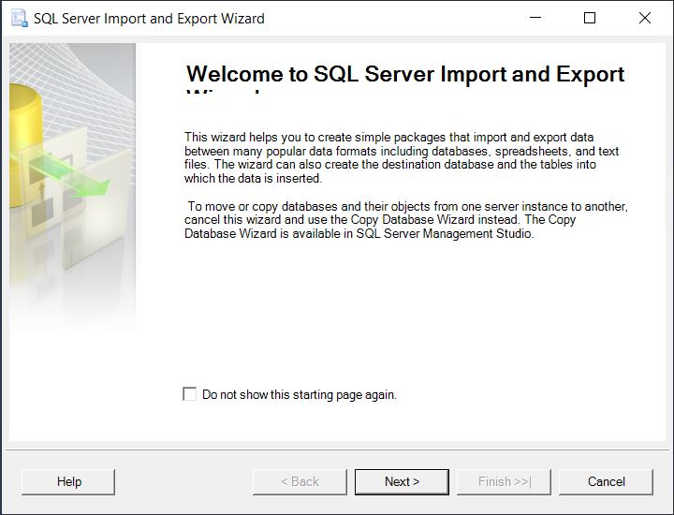The height and width of the screenshot is (515, 674).
Task: Click the wizard icon in the title bar
Action: 18,18
